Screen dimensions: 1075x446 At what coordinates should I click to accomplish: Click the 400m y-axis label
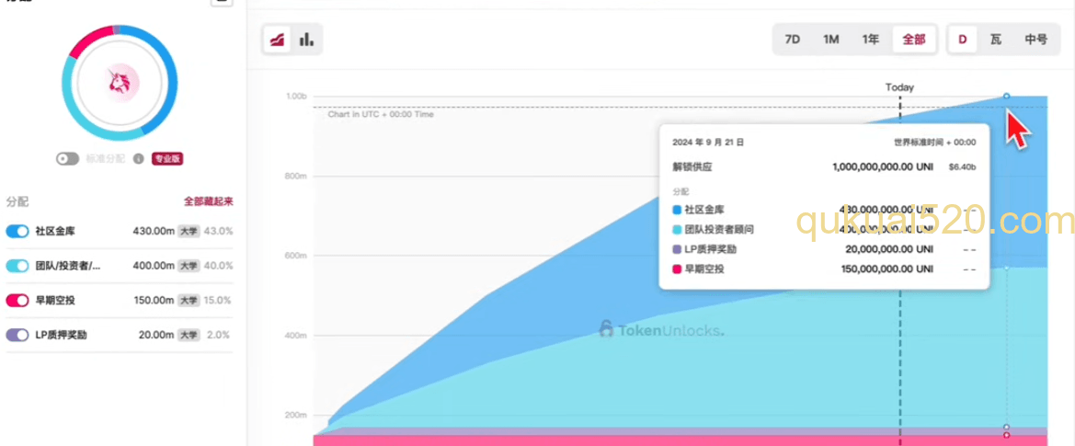coord(295,336)
